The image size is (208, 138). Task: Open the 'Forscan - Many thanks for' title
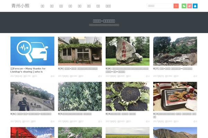pyautogui.click(x=28, y=70)
